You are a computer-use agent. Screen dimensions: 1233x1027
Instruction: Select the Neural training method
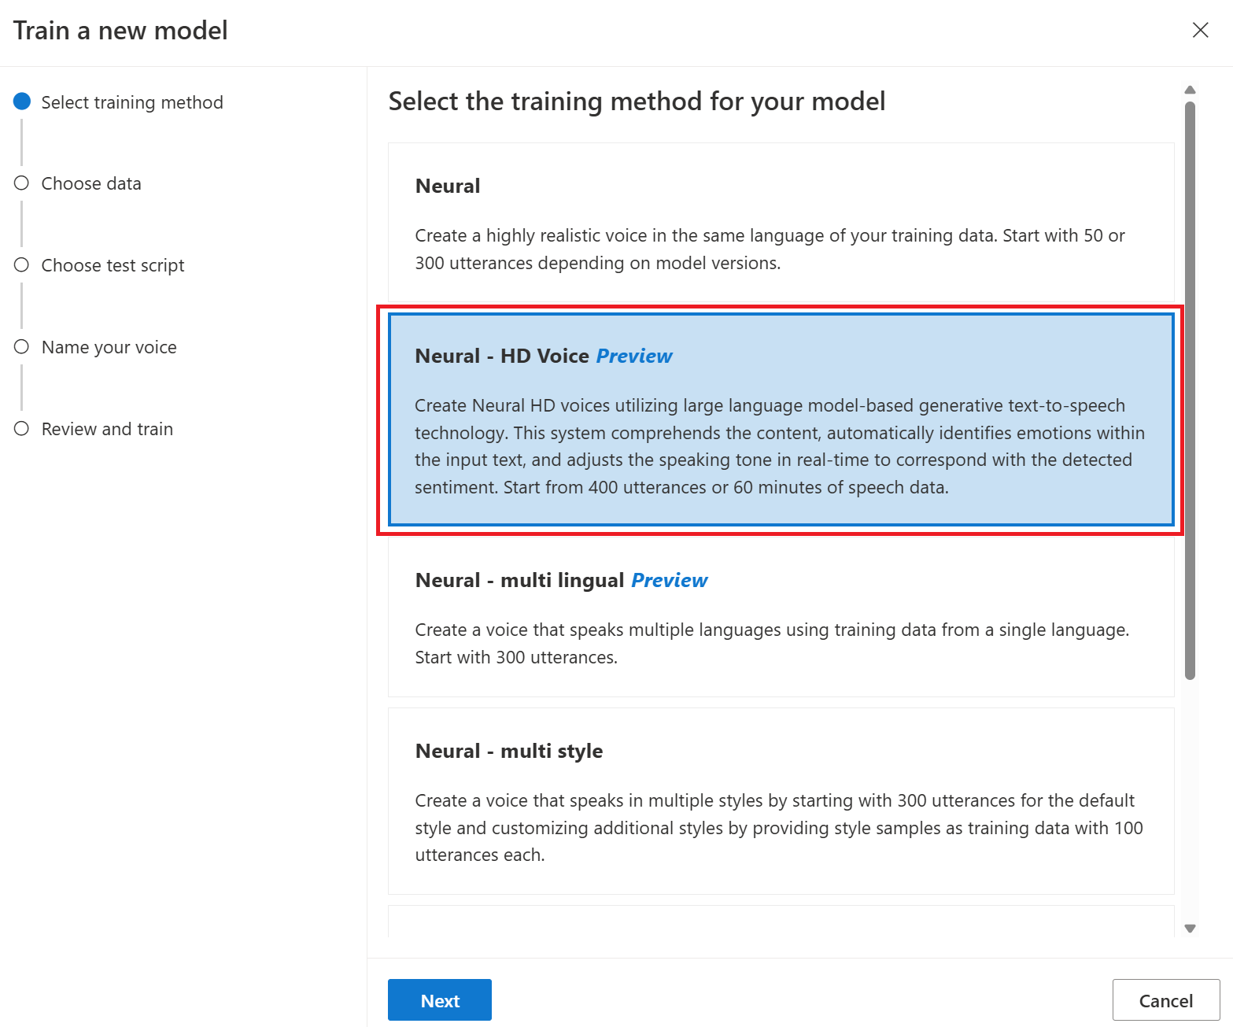tap(781, 223)
